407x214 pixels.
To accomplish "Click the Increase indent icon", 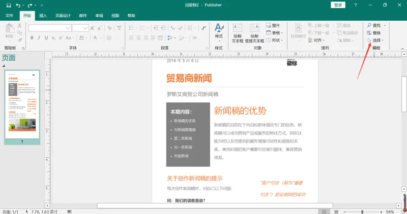I will 163,28.
